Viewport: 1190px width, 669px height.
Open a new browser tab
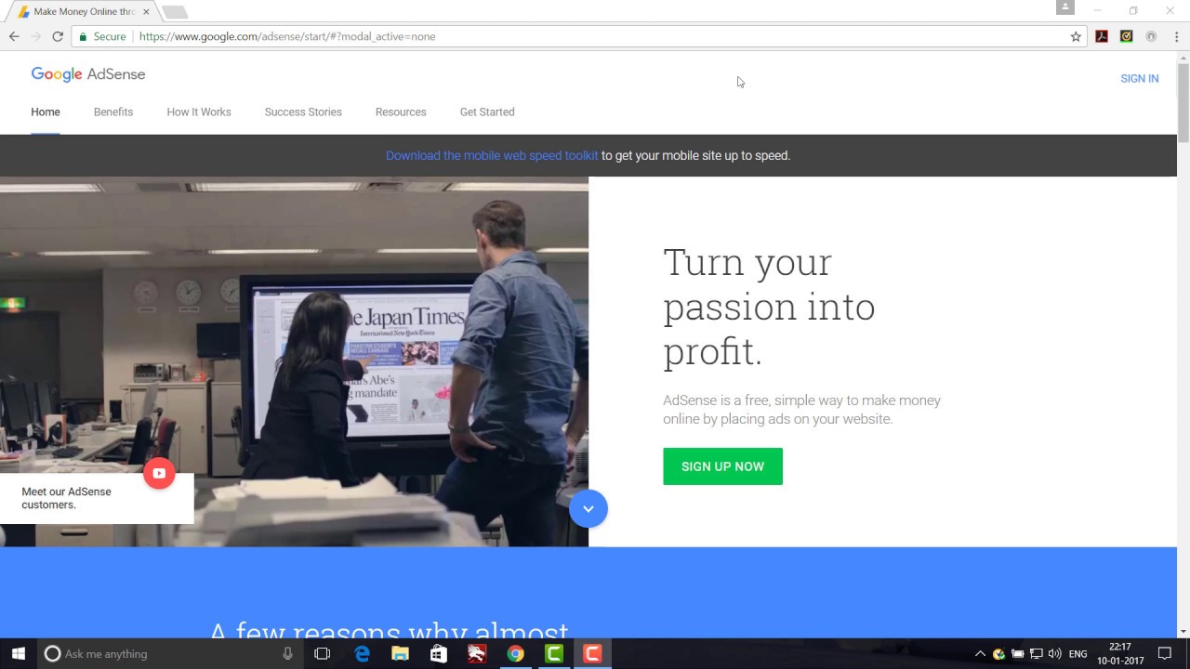[x=175, y=12]
